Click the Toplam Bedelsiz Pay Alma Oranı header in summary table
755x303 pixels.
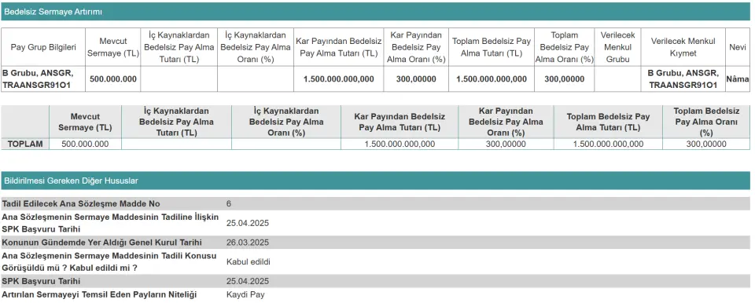click(x=706, y=122)
